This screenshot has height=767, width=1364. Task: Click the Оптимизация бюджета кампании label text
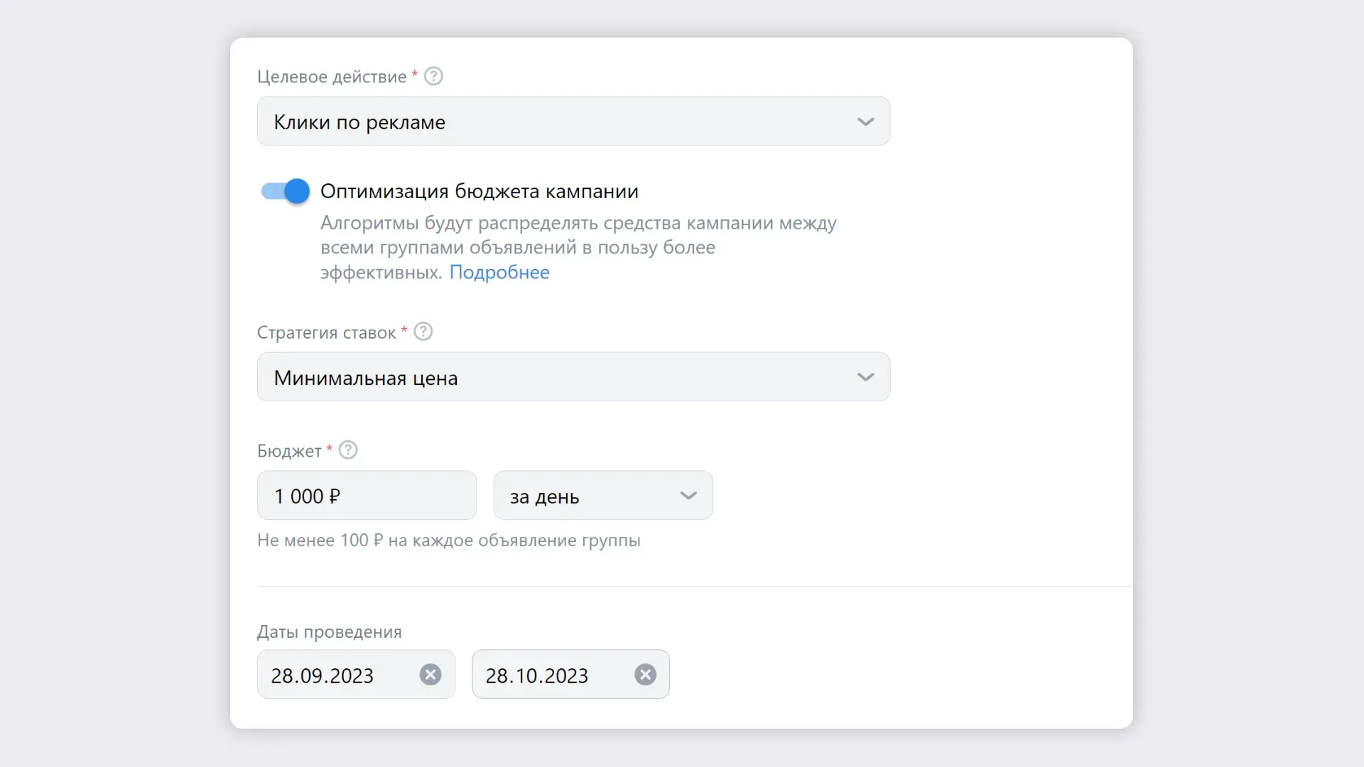(480, 192)
